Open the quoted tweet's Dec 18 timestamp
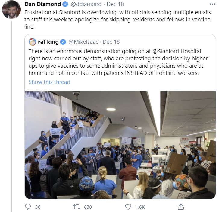Viewport: 222px width, 212px height. click(x=111, y=42)
